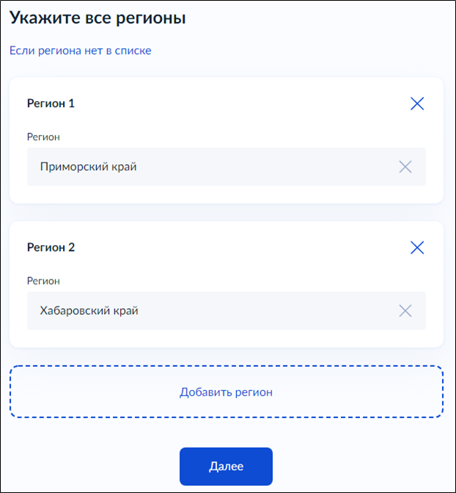Open link Если региона нет в списке

[x=81, y=51]
